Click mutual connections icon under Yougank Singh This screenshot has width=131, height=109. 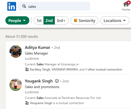(27, 103)
